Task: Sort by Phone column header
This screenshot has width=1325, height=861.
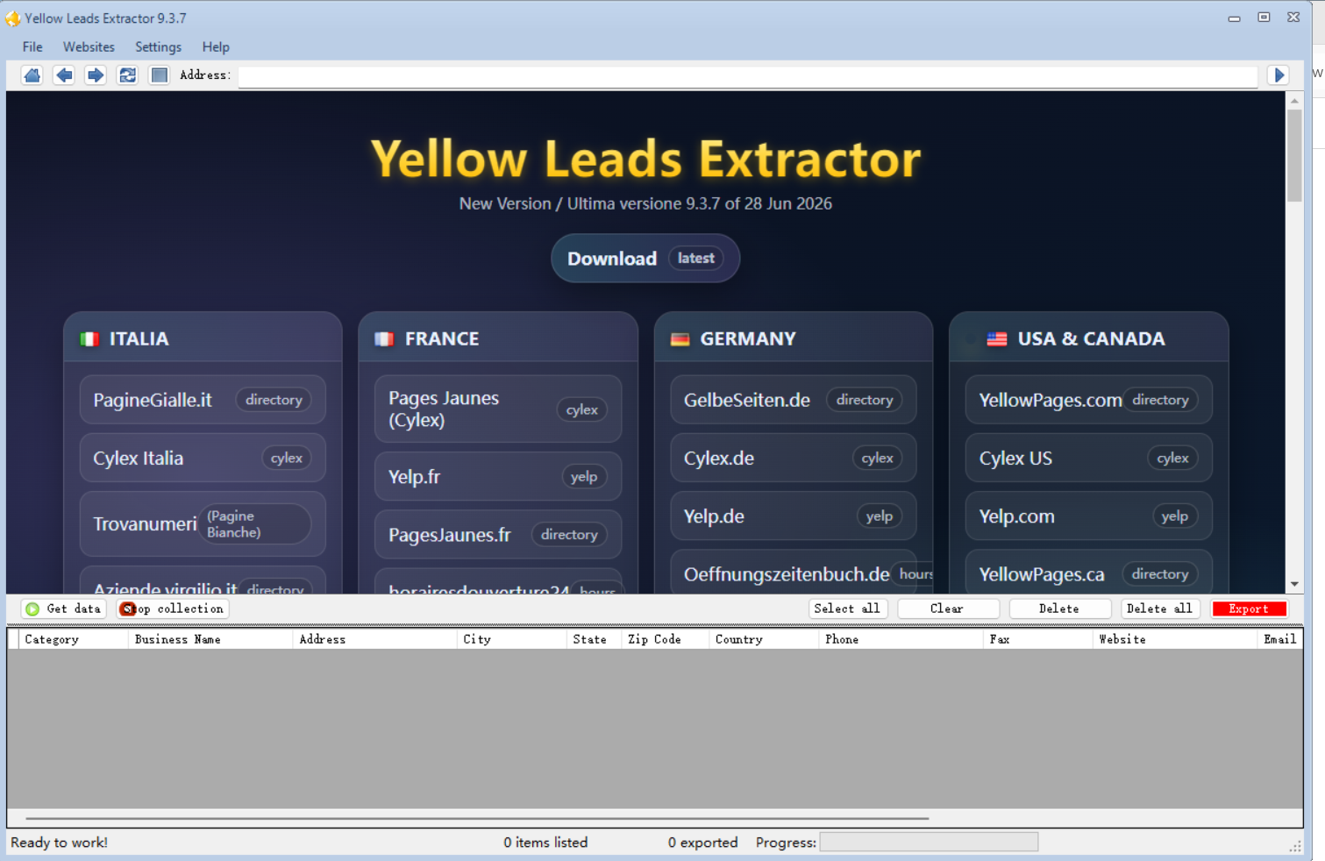Action: click(x=901, y=639)
